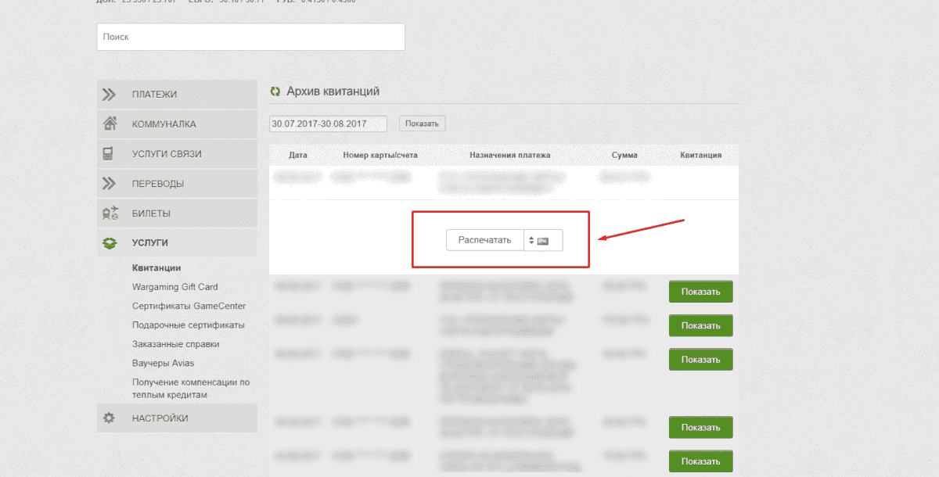939x477 pixels.
Task: Select Подарочные сертификаты in sidebar
Action: coord(188,325)
